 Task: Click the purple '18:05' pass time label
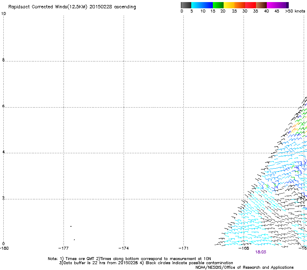(261, 252)
